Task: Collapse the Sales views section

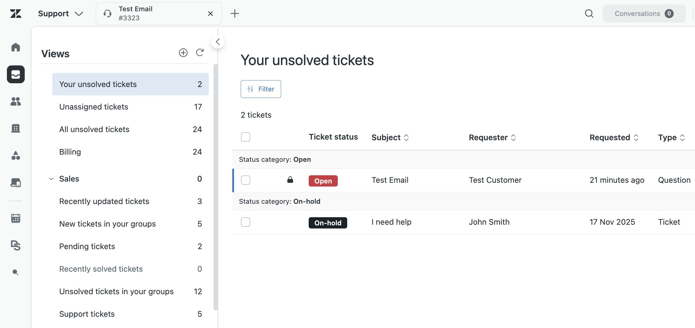Action: coord(51,179)
